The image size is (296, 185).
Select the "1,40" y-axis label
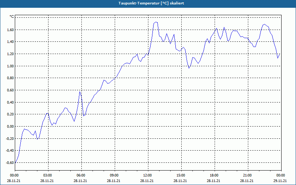pos(10,42)
